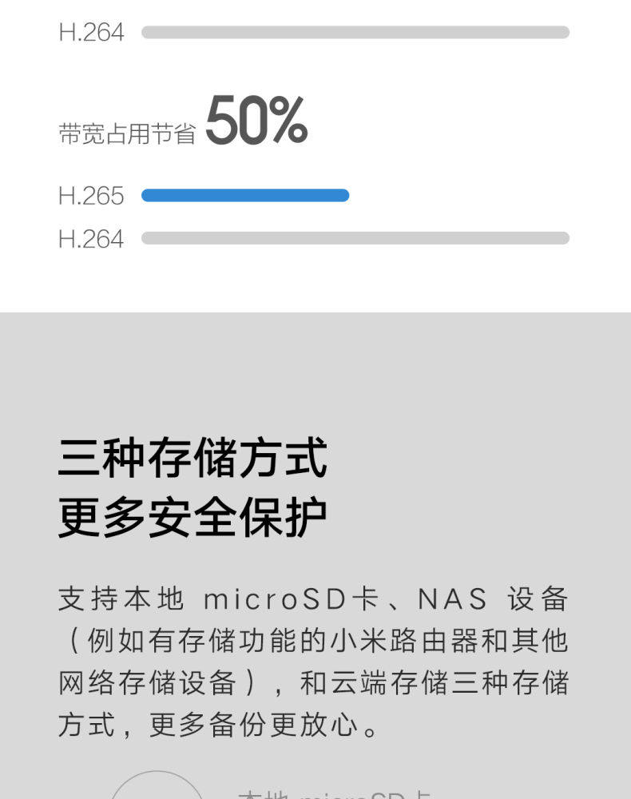Click 支持本地 at the paragraph start
Screen dimensions: 631x799
(121, 598)
